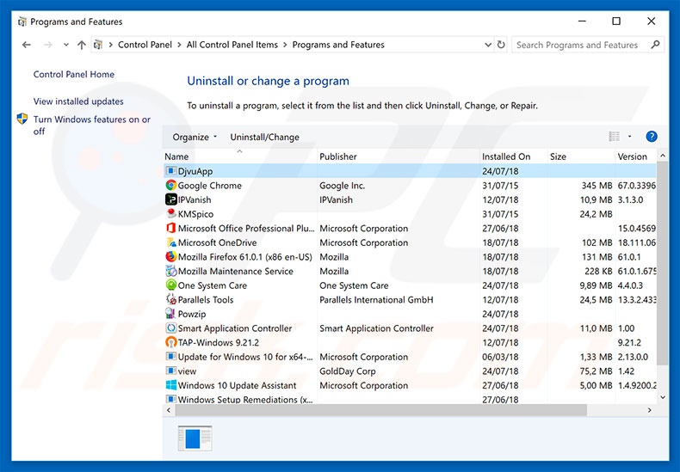
Task: Click GoldDay Corp publisher cell
Action: (x=348, y=371)
